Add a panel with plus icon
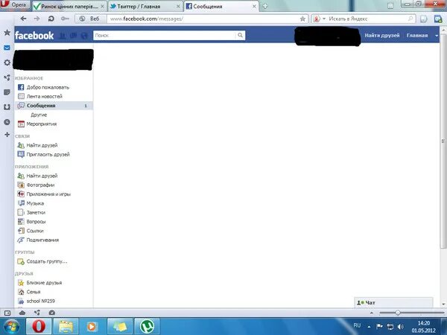 (x=7, y=135)
